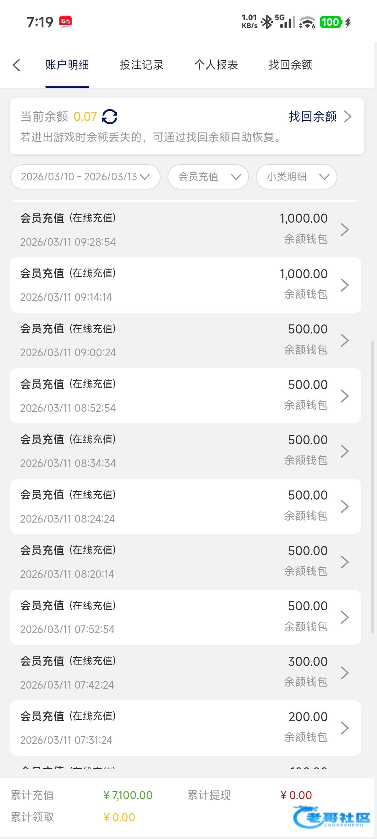Tap the 老哥社区 watermark logo

click(332, 817)
